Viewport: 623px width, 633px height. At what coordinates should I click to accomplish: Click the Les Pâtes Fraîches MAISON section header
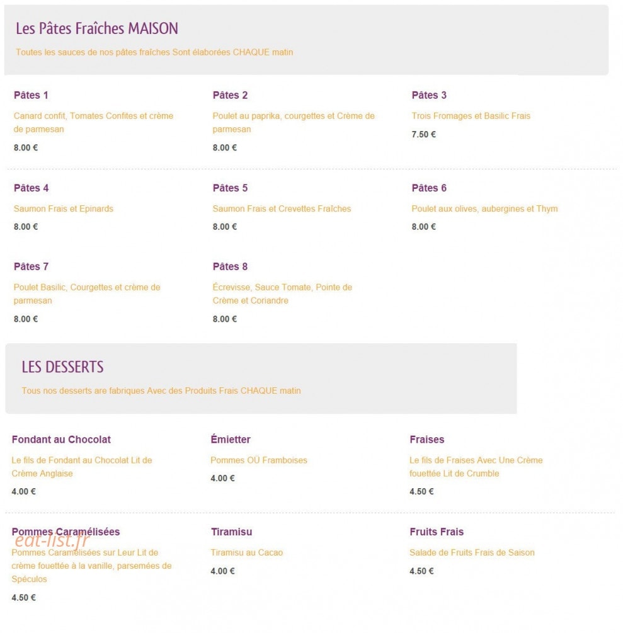[97, 29]
